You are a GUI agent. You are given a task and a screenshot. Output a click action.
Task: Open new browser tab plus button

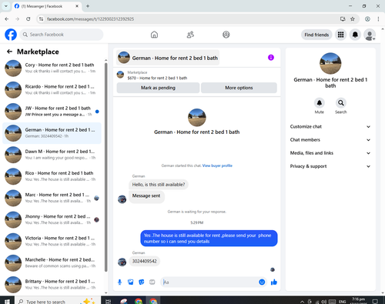coord(88,6)
